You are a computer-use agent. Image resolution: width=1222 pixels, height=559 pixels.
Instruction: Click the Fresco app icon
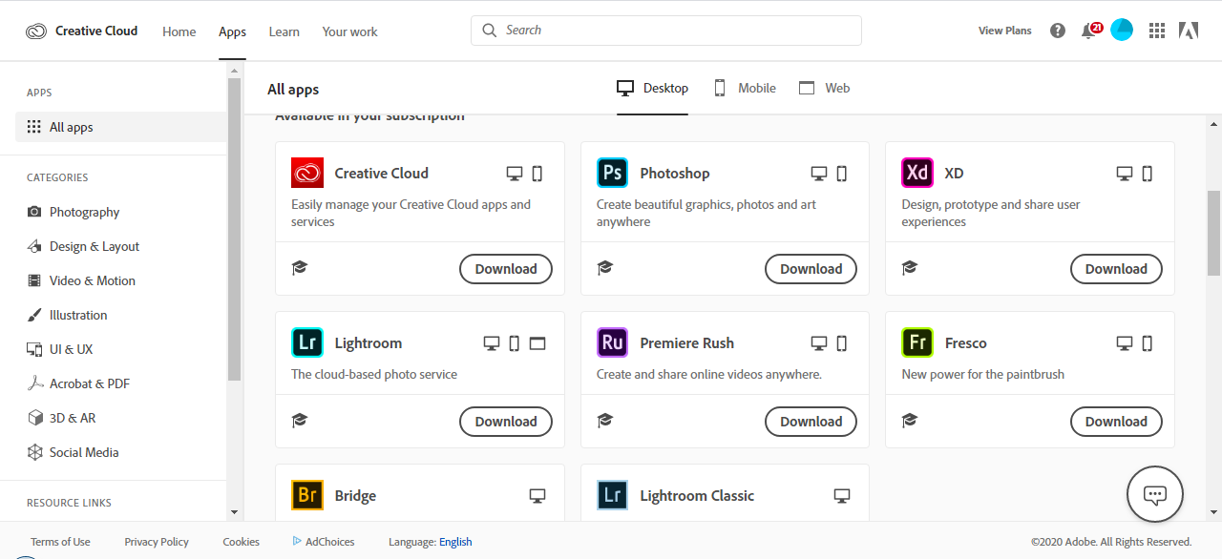click(917, 342)
